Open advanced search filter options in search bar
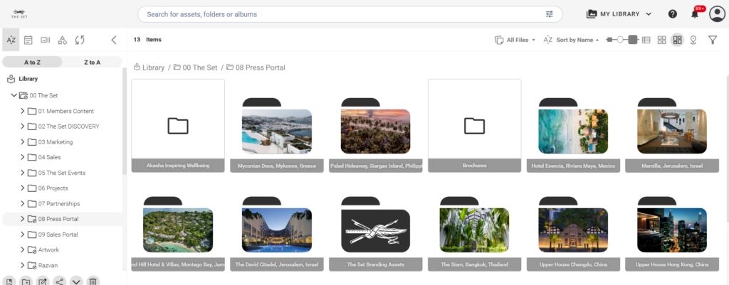Viewport: 729px width, 285px height. tap(550, 14)
